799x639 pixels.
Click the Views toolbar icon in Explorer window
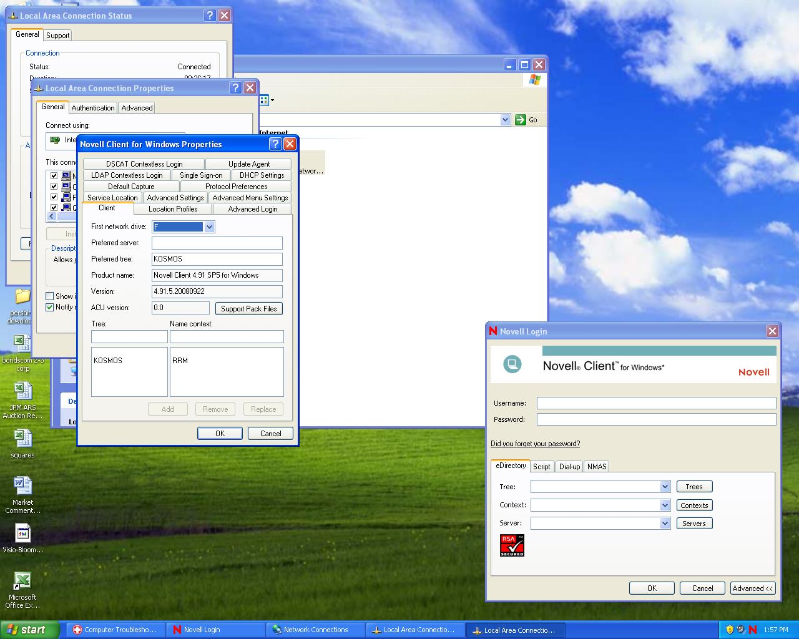pos(264,100)
